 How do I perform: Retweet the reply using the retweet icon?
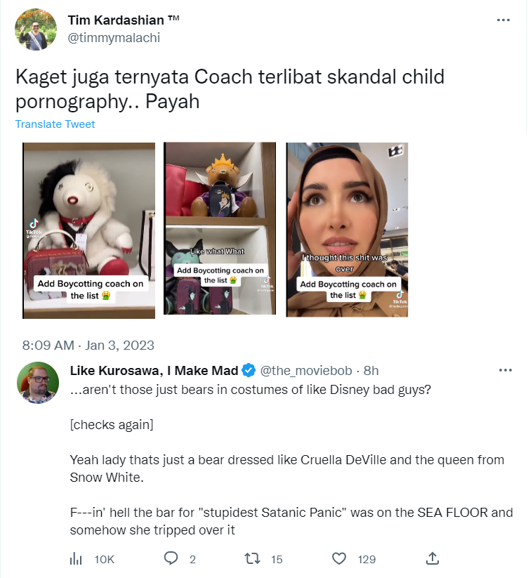[x=253, y=559]
